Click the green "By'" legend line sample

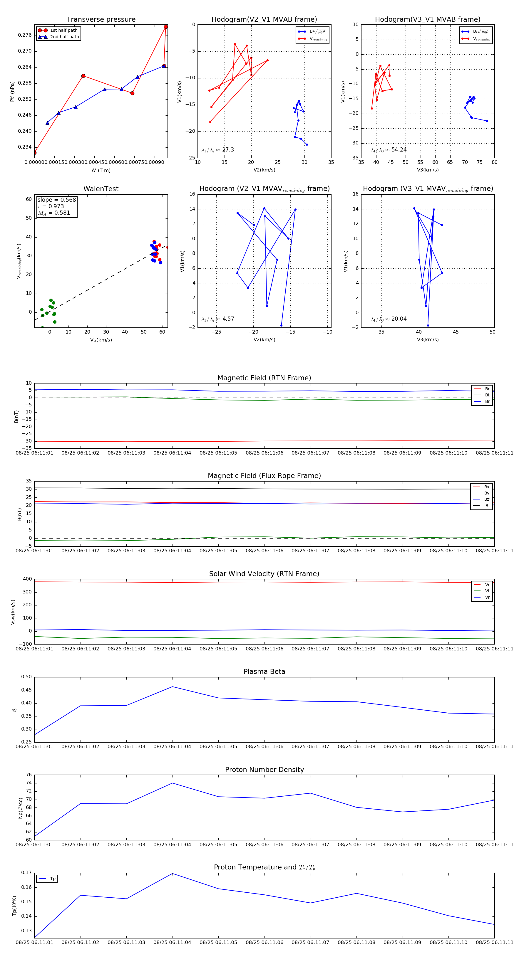pyautogui.click(x=476, y=493)
